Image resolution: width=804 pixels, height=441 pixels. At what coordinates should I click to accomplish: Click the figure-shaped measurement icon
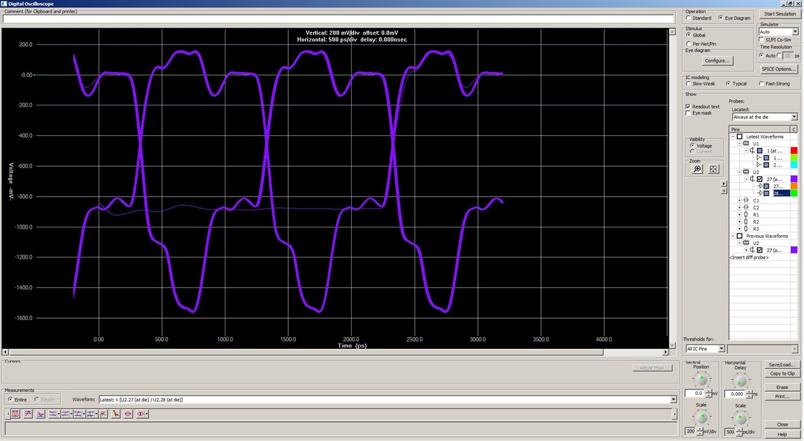116,414
